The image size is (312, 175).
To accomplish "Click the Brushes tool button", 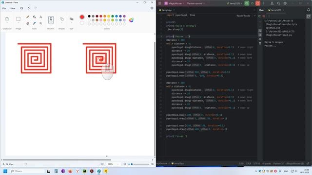I will [51, 20].
